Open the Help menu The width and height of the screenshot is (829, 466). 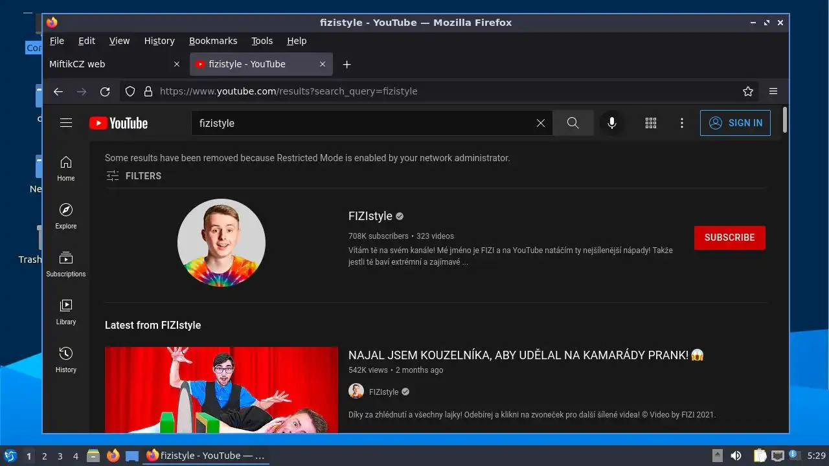tap(297, 41)
